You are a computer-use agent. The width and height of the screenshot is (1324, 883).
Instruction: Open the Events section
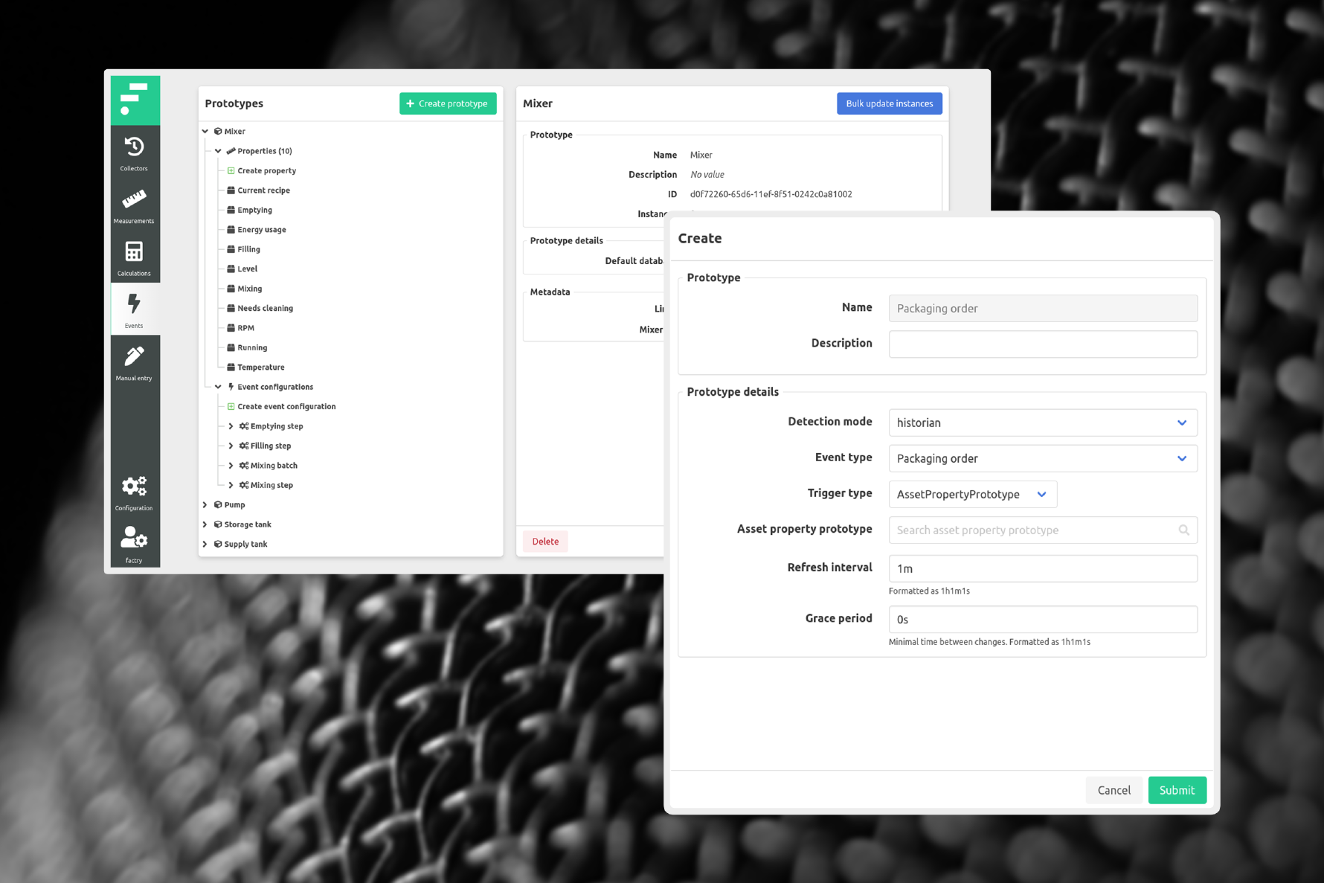135,310
